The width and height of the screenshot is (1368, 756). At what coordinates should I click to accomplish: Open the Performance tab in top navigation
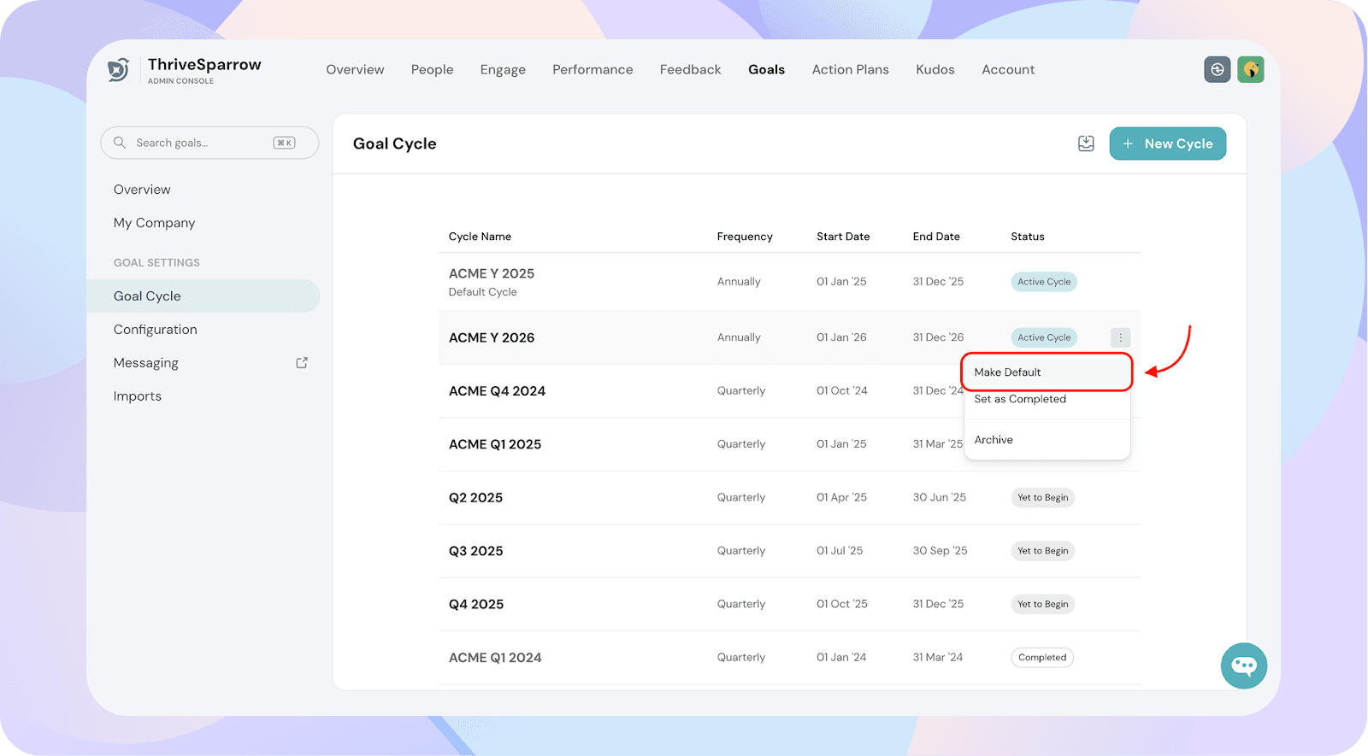click(593, 70)
